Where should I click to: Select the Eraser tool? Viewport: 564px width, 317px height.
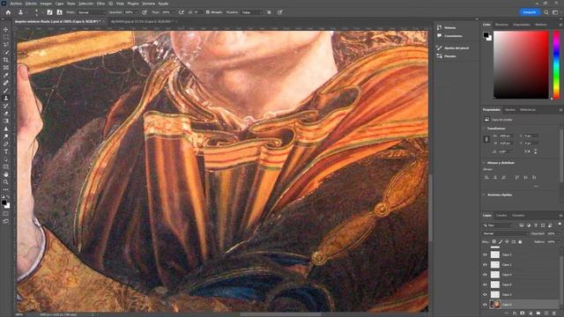(6, 114)
